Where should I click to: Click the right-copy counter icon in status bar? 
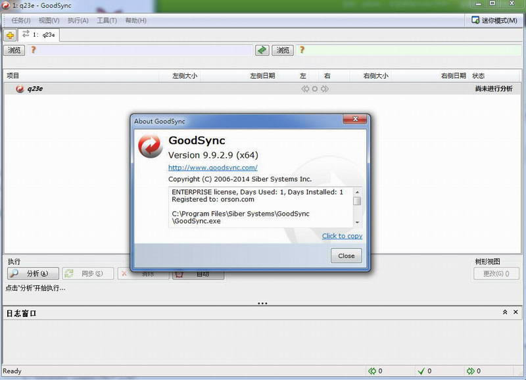pyautogui.click(x=470, y=371)
